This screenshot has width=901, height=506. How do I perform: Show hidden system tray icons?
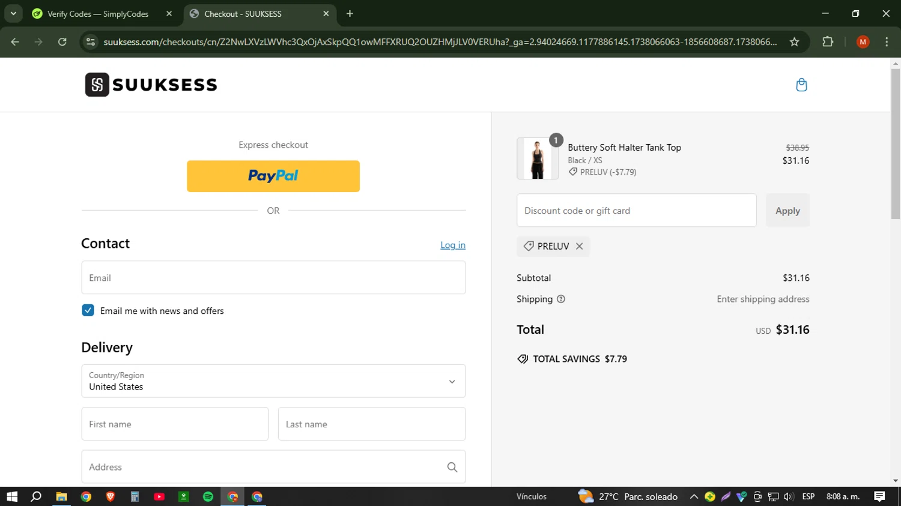[x=694, y=496]
